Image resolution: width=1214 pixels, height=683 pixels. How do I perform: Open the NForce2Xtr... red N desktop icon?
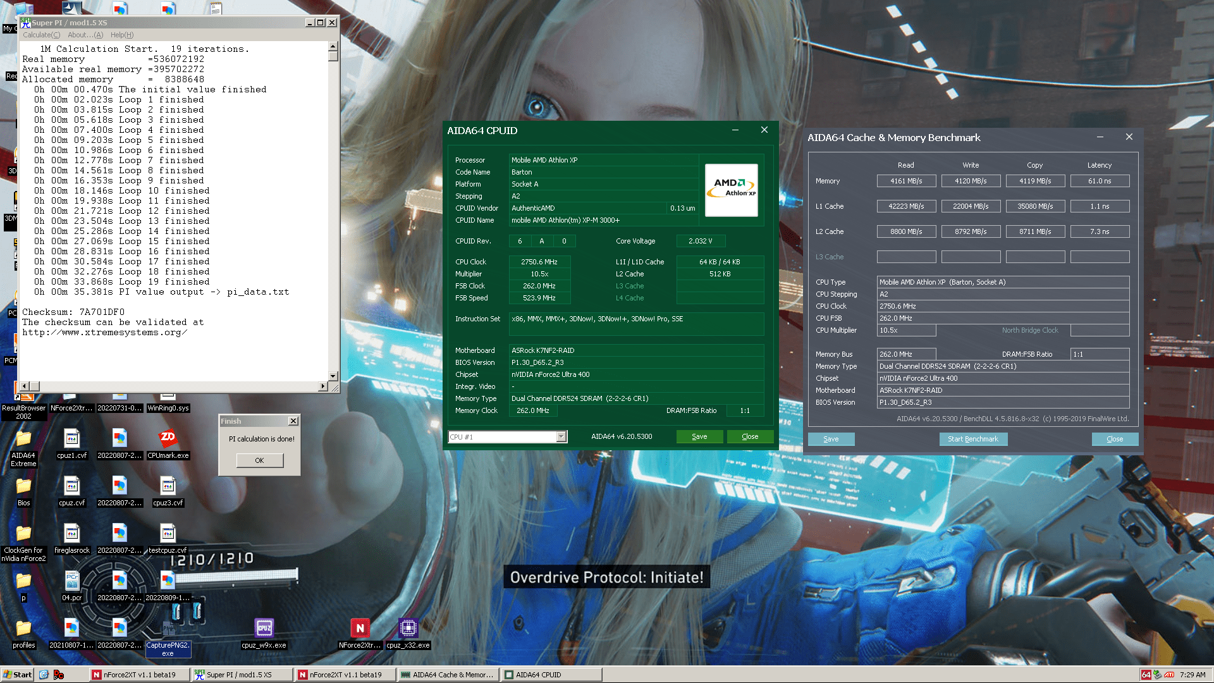(x=360, y=634)
